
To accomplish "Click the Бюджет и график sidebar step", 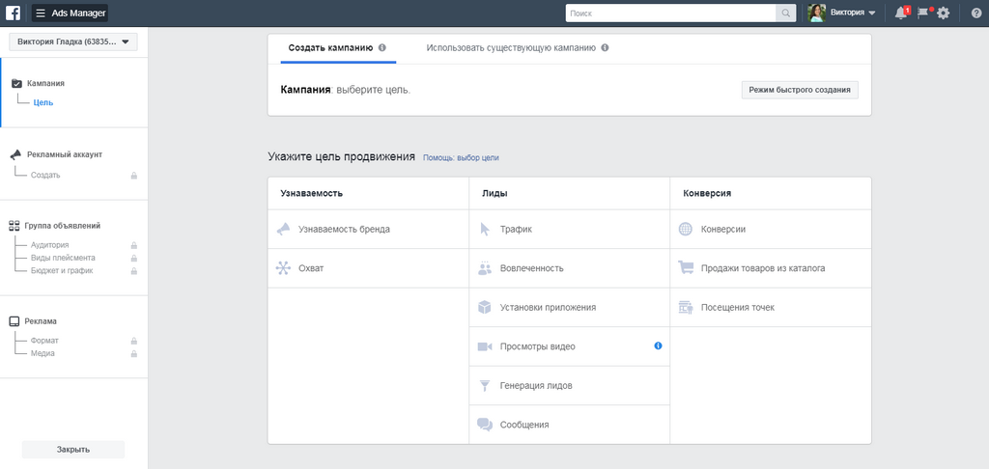I will 62,270.
